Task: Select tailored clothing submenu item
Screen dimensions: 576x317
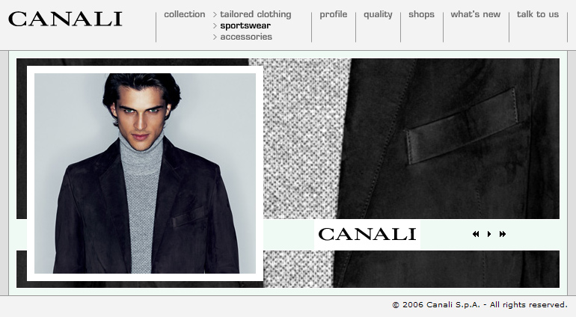Action: tap(256, 14)
